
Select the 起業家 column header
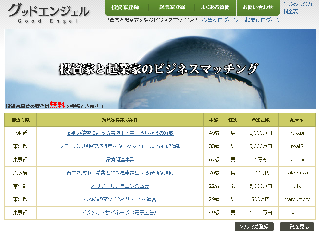click(297, 120)
